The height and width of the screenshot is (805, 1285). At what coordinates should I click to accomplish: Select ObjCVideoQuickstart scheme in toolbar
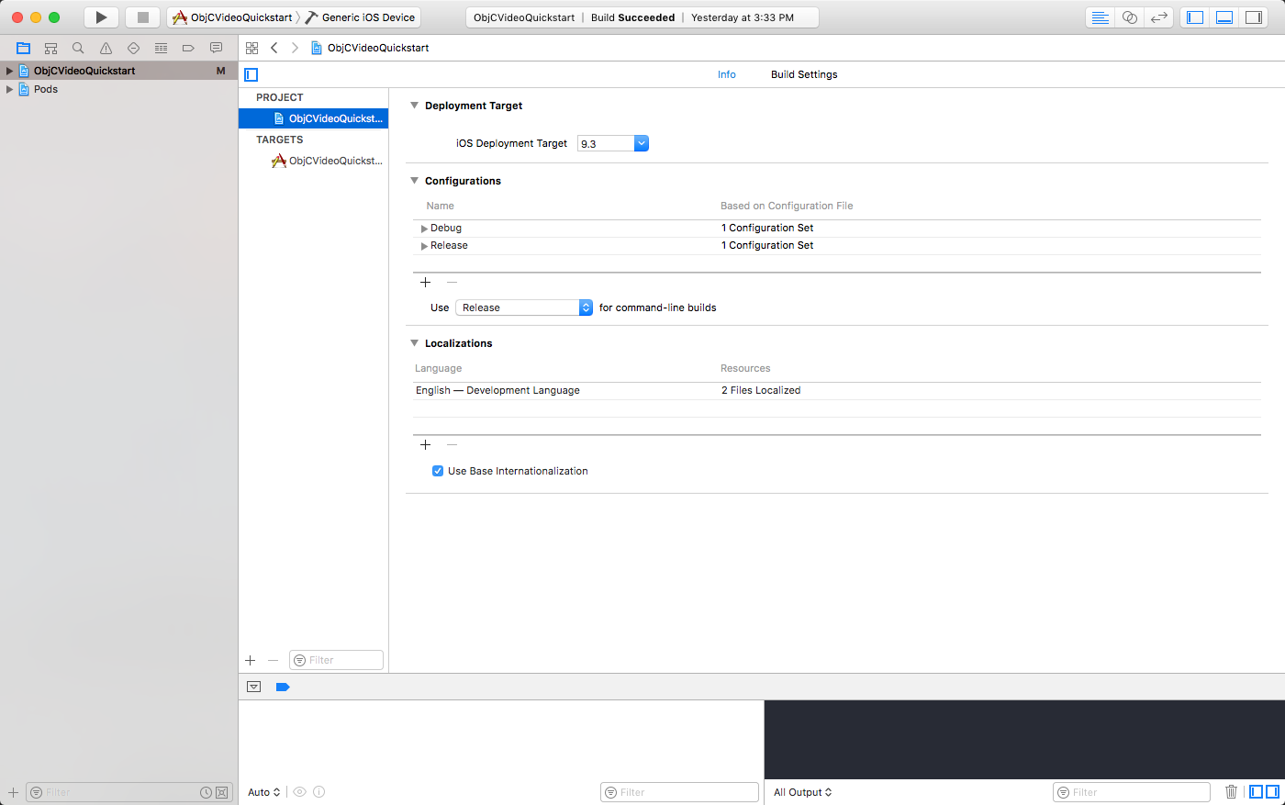click(233, 17)
